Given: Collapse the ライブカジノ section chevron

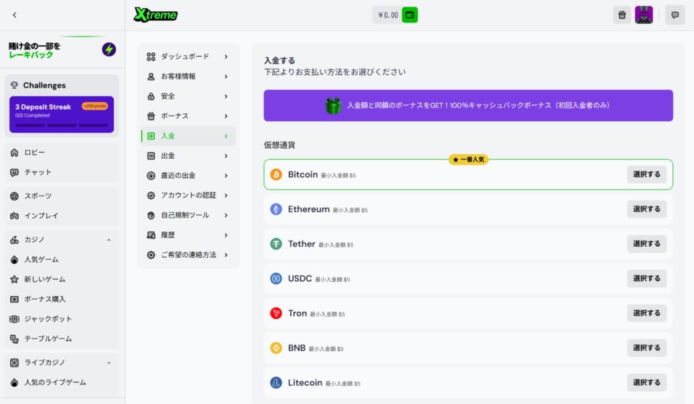Looking at the screenshot, I should tap(109, 363).
